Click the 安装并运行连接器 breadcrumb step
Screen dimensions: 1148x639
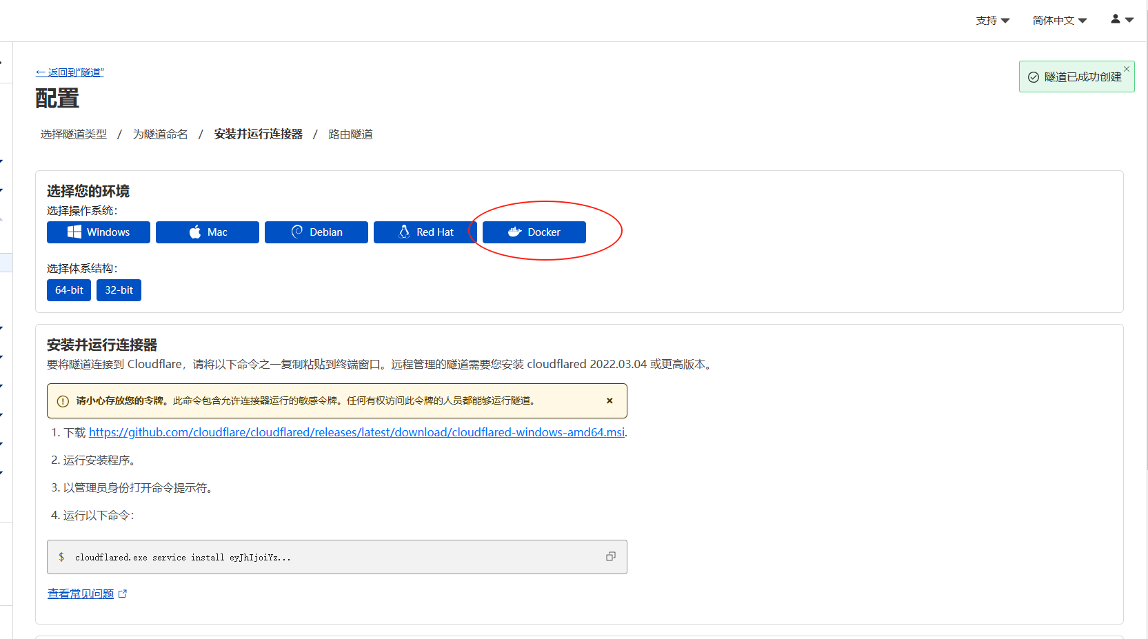point(259,134)
